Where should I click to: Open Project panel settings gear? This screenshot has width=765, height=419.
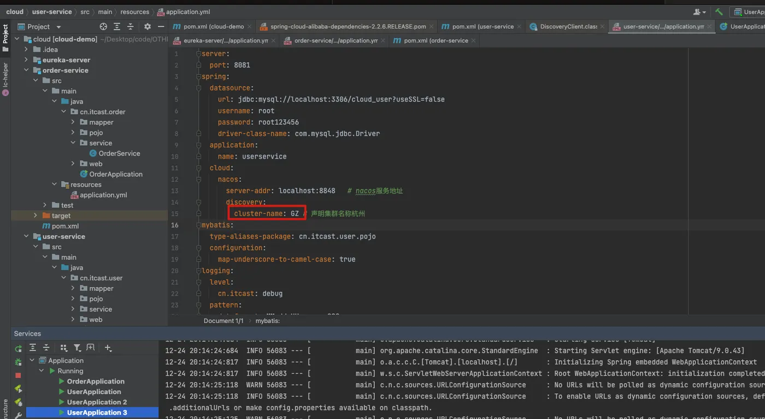point(147,27)
